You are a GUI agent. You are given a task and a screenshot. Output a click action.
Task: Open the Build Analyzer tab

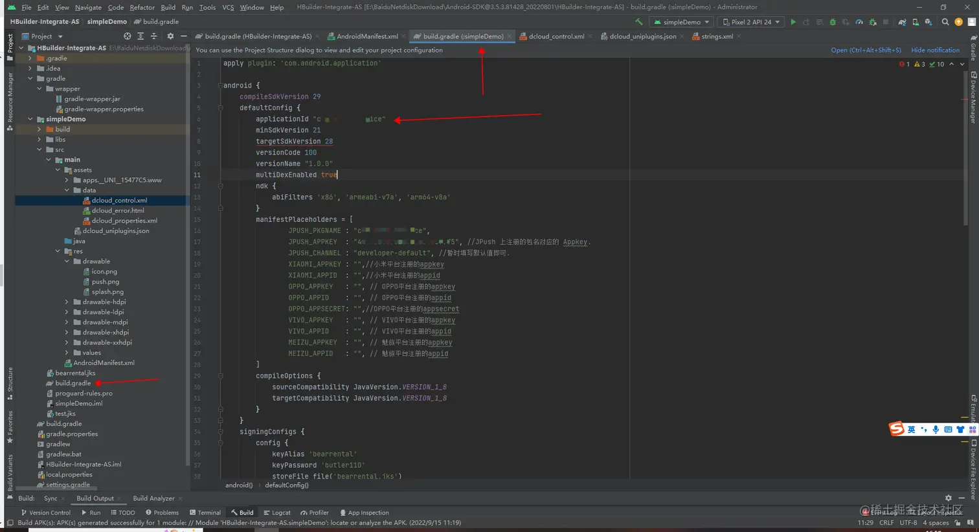153,498
